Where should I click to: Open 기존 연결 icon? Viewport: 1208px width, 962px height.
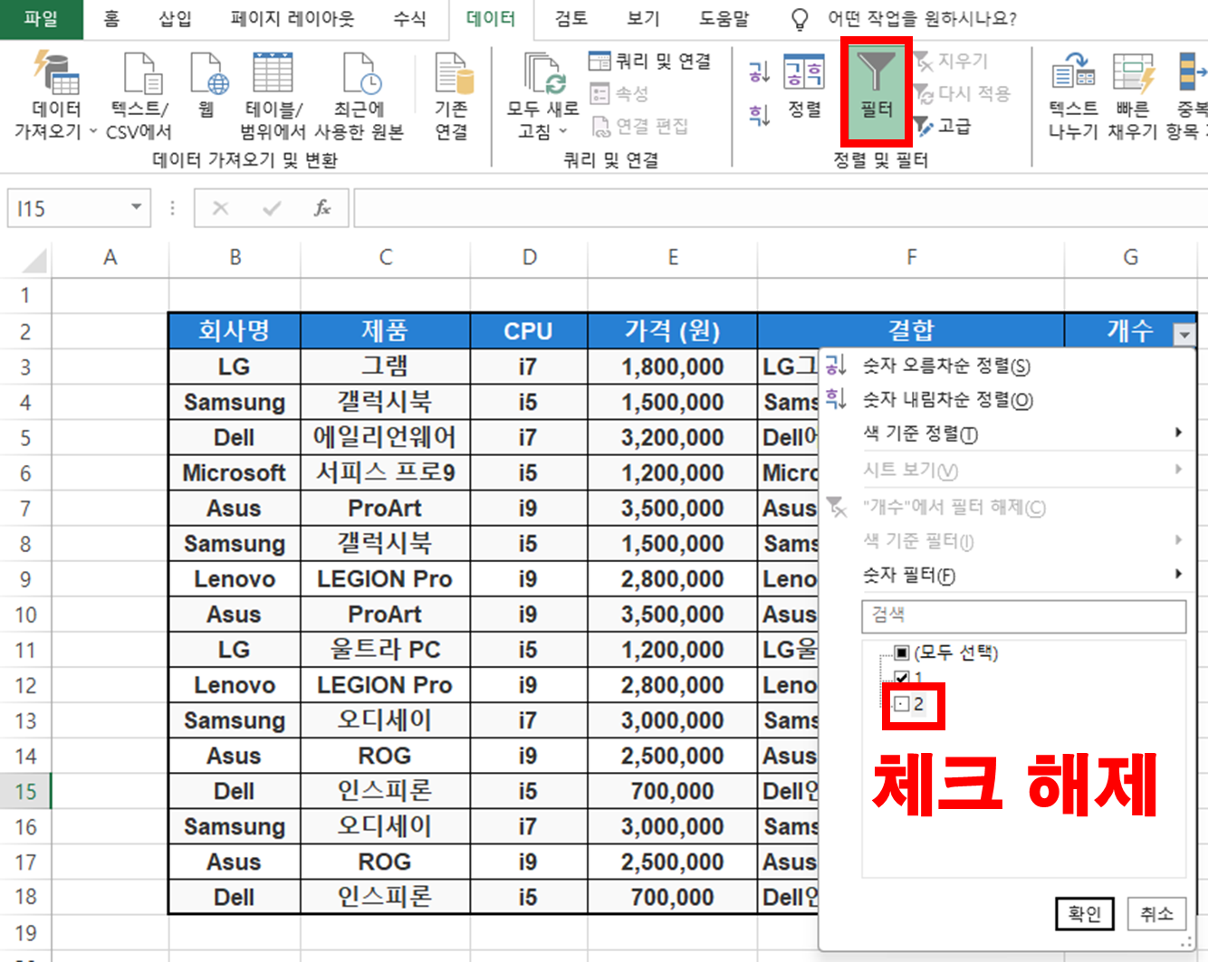click(x=452, y=72)
